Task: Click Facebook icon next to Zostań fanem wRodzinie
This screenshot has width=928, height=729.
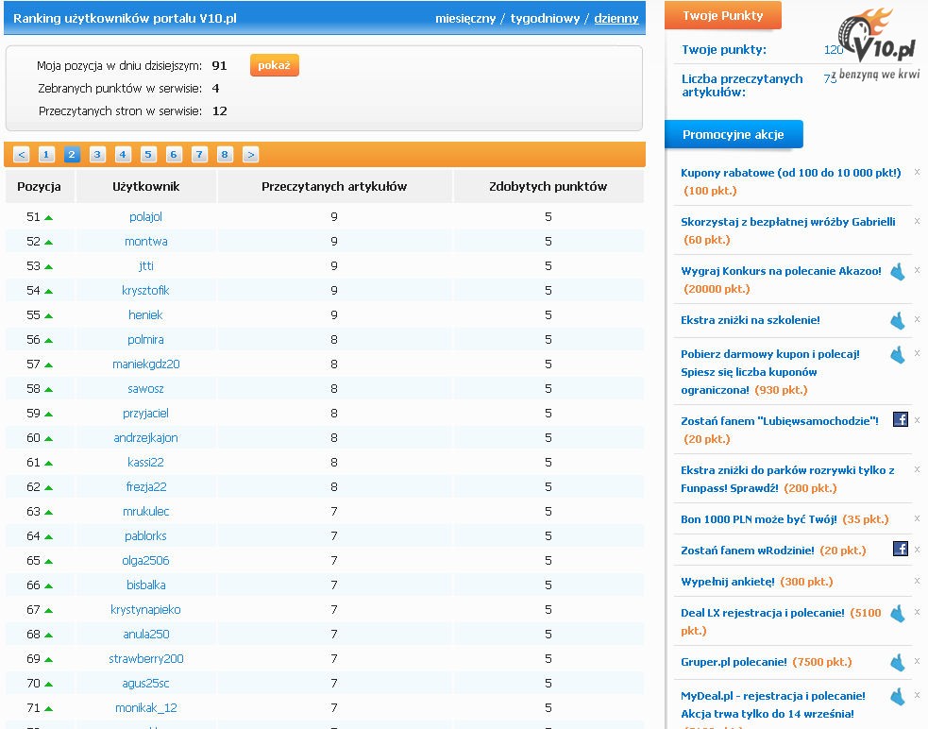Action: coord(901,549)
